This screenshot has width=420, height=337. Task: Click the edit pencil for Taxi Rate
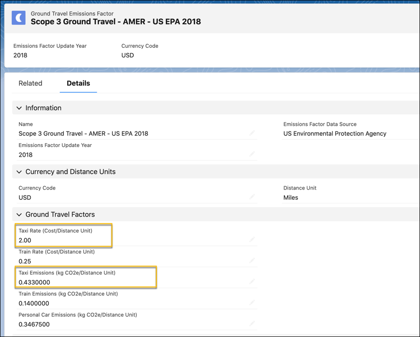(x=252, y=239)
